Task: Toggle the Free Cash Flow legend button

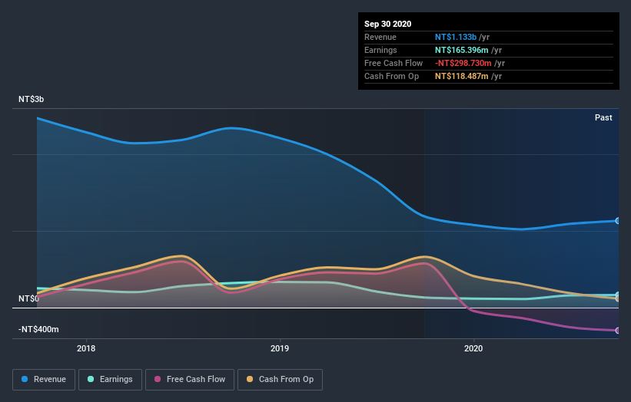Action: coord(190,380)
